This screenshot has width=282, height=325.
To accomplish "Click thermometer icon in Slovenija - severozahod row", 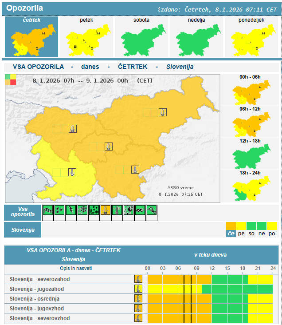I will [x=138, y=279].
